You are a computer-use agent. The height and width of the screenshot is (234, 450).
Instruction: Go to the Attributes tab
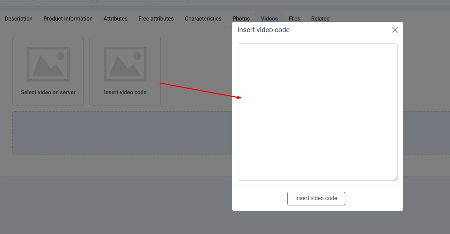tap(115, 19)
